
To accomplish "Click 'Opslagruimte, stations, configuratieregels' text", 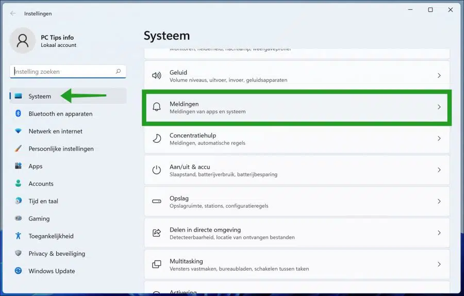I will point(219,206).
